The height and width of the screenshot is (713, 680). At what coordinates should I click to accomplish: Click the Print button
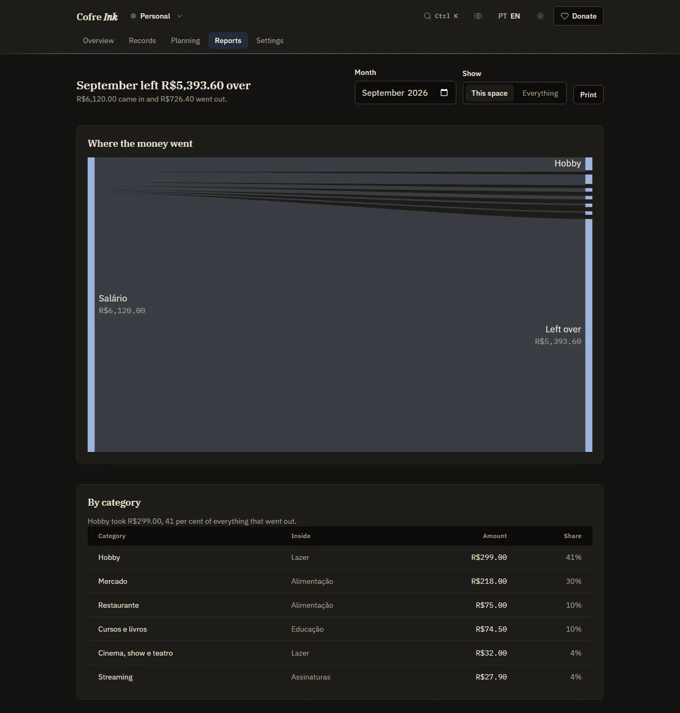588,95
